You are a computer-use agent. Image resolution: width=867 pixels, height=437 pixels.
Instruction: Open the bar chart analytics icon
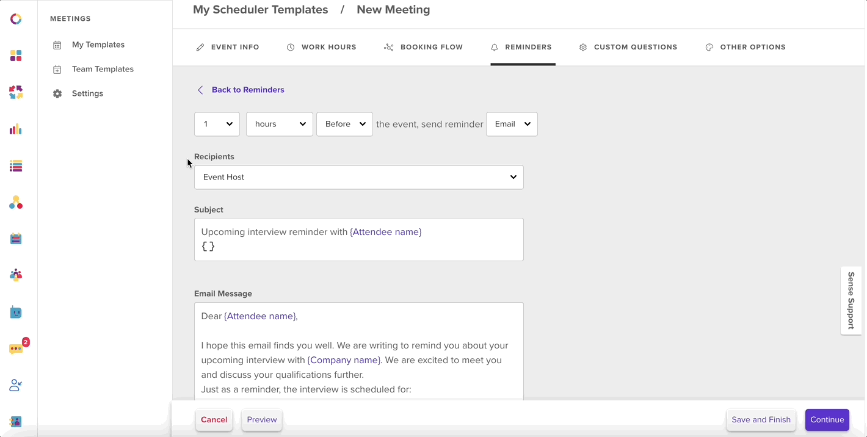click(16, 129)
